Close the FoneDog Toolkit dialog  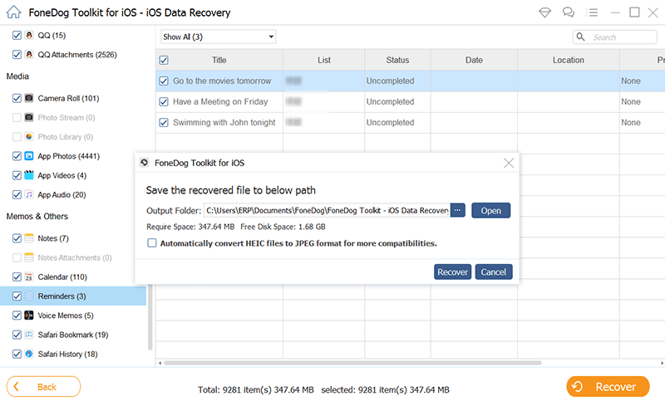(509, 163)
